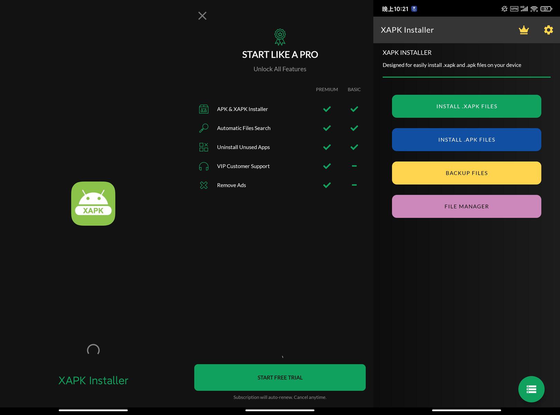Screen dimensions: 560x415
Task: Click Premium checkmark for Automatic Files Search
Action: (x=327, y=128)
